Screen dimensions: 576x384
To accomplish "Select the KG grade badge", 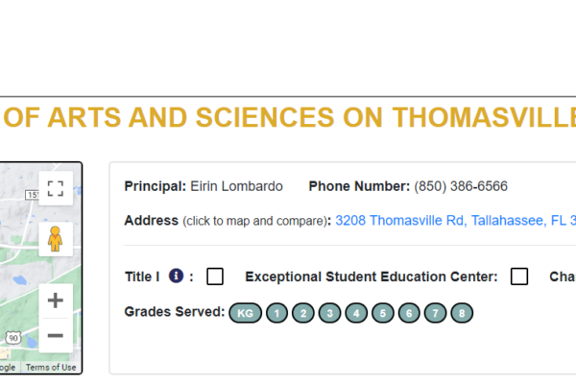I will tap(245, 313).
